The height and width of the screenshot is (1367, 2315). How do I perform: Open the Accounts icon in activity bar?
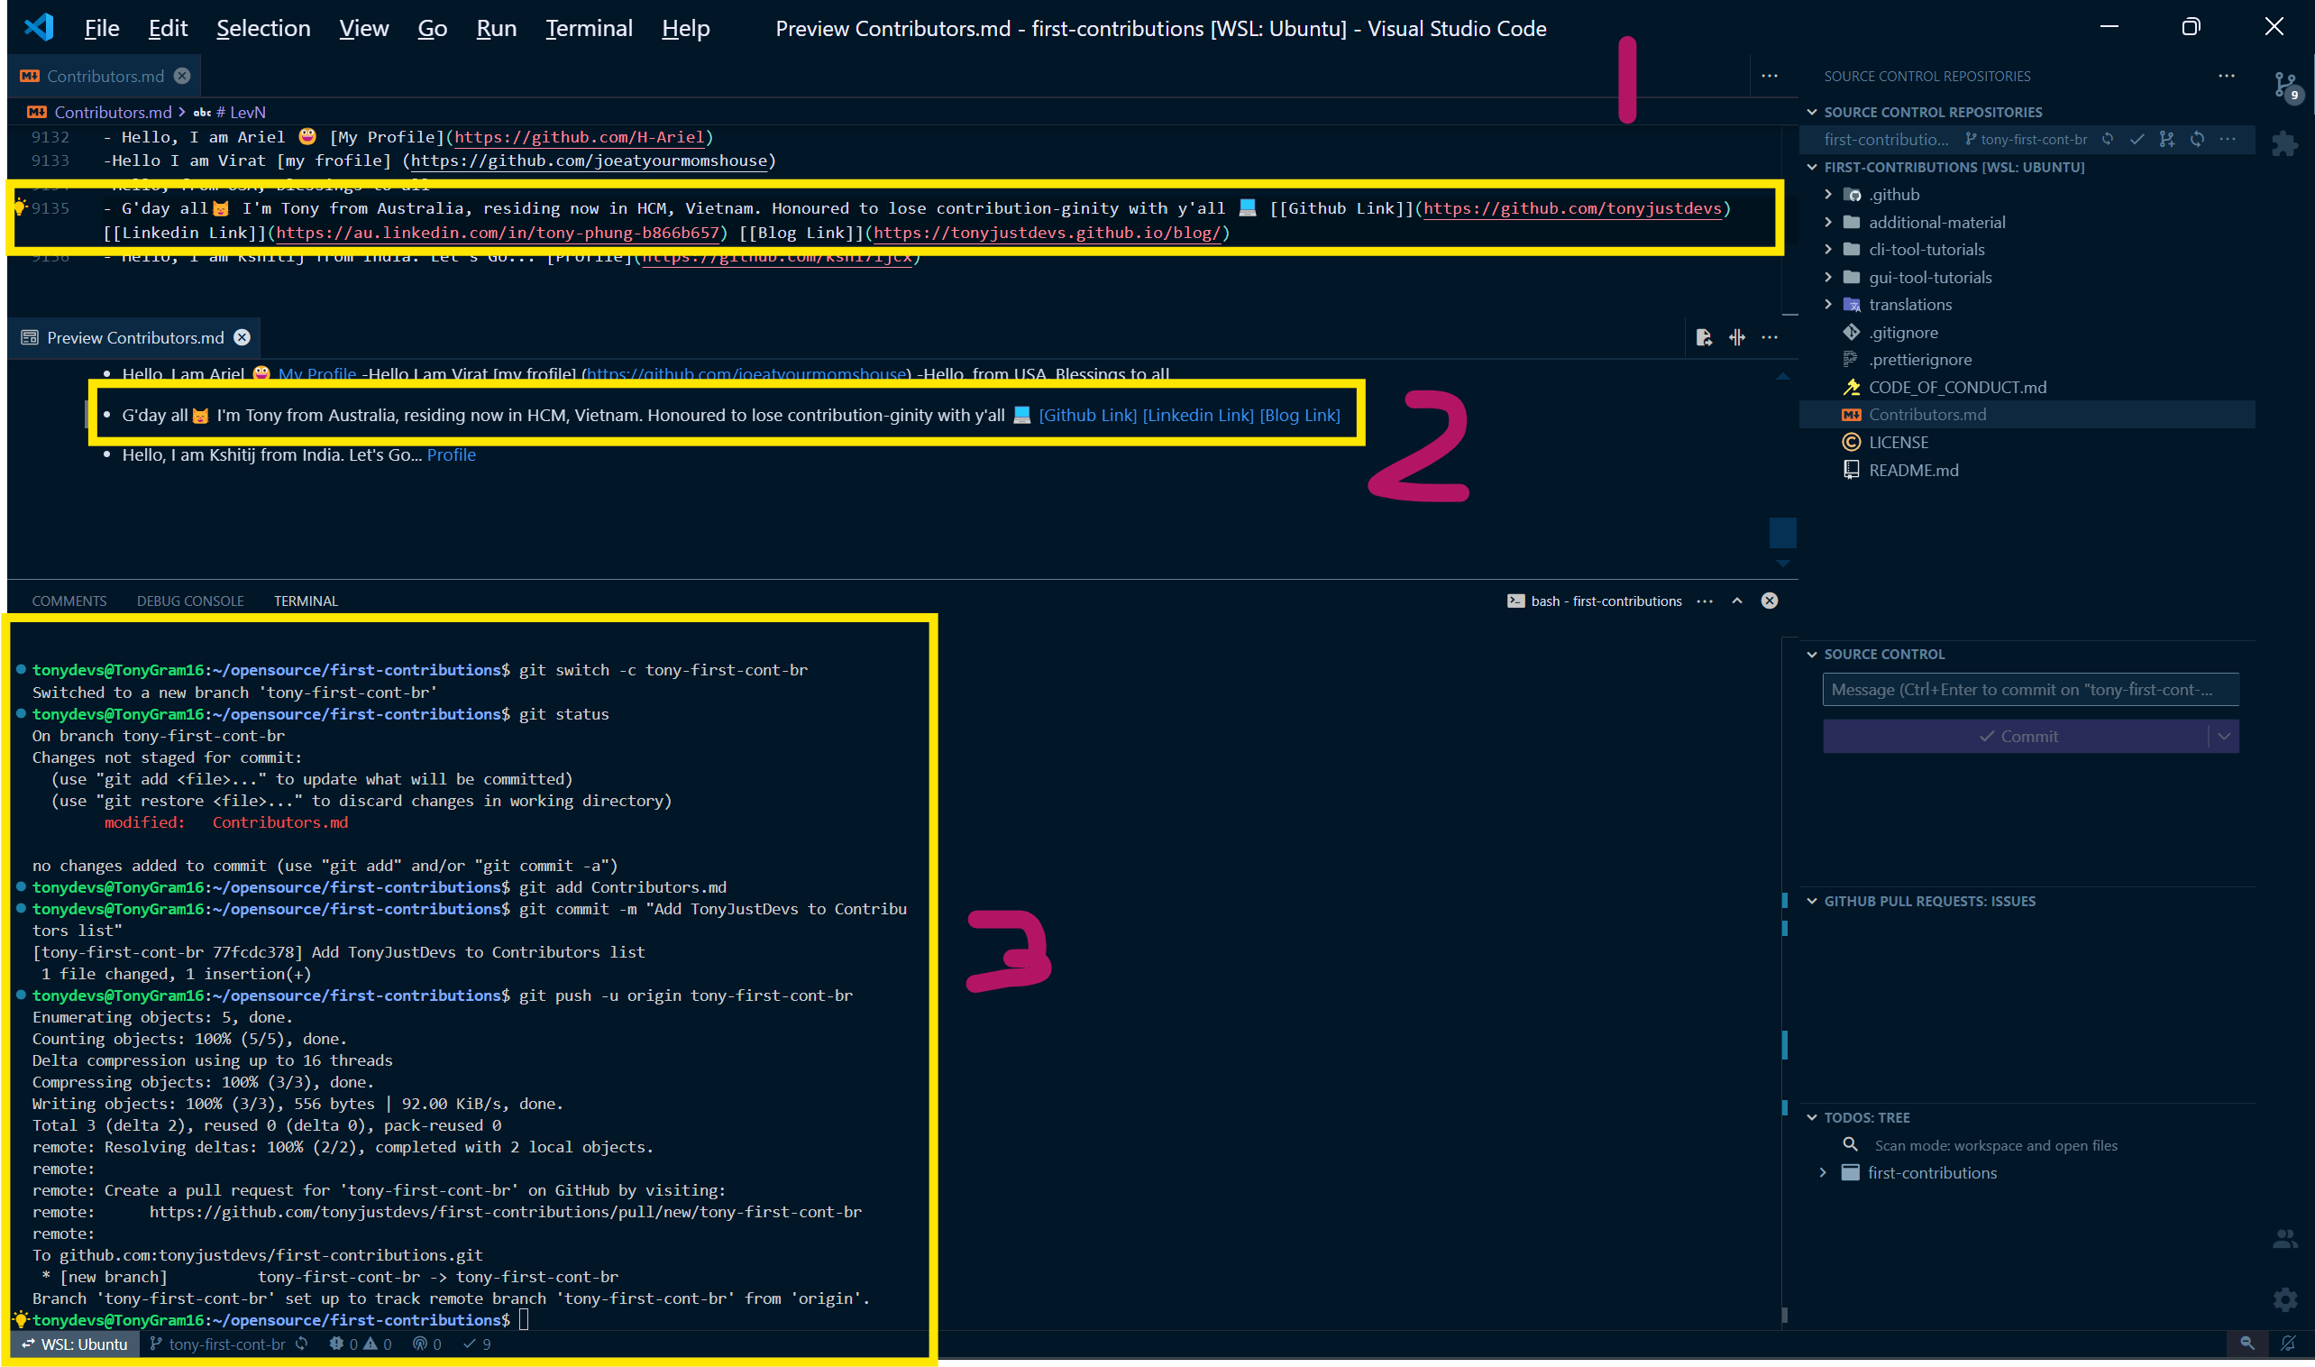2284,1239
